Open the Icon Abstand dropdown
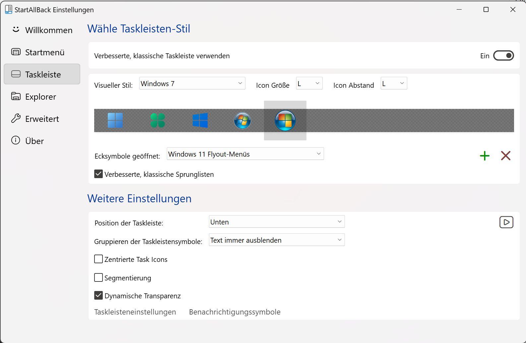The width and height of the screenshot is (526, 343). [394, 83]
